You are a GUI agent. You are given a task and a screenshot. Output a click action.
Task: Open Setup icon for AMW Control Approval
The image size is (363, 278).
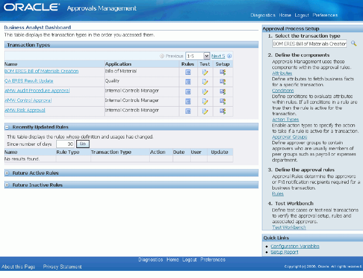pyautogui.click(x=223, y=101)
